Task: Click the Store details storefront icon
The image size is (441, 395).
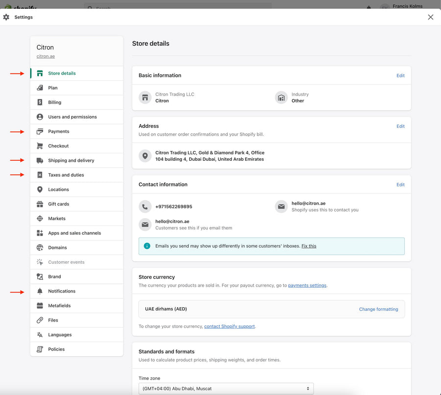Action: pyautogui.click(x=40, y=74)
